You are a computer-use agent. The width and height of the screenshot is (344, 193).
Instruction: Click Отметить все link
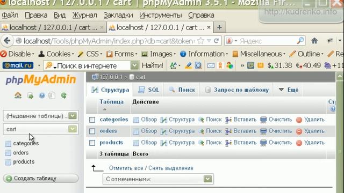pyautogui.click(x=126, y=168)
